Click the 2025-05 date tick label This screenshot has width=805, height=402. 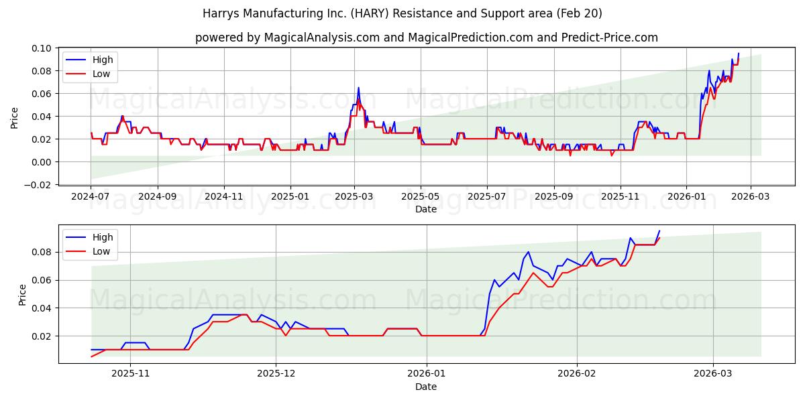[x=421, y=196]
